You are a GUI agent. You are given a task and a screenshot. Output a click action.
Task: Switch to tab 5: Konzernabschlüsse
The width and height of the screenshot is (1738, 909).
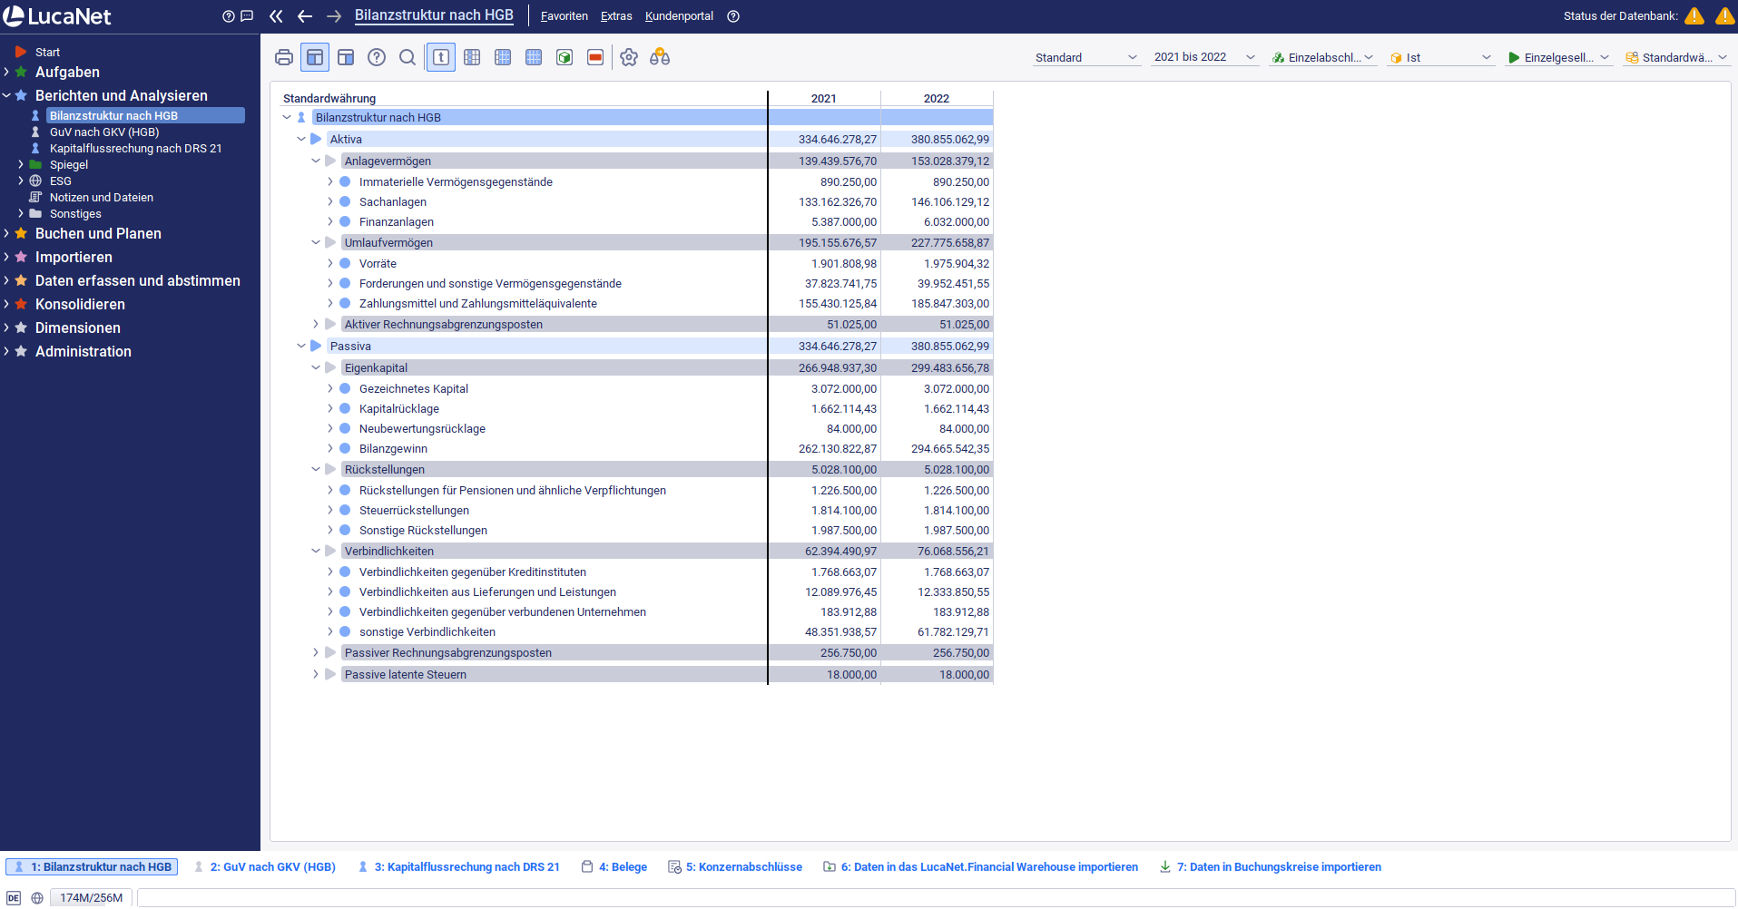pos(735,867)
